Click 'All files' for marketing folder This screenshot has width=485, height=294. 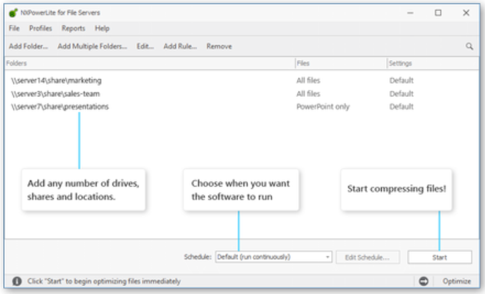[x=308, y=81]
